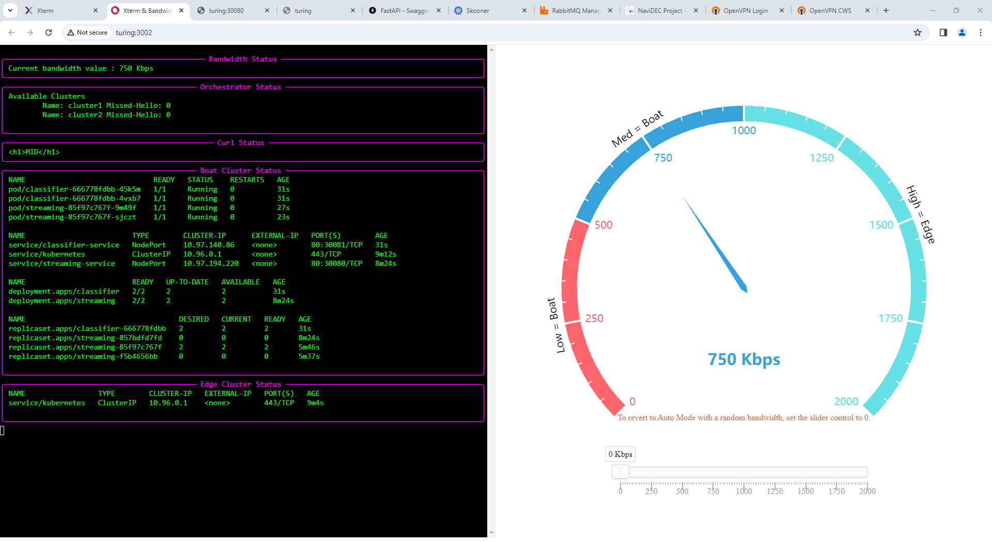Open the Chrome profile menu
Image resolution: width=992 pixels, height=542 pixels.
962,33
